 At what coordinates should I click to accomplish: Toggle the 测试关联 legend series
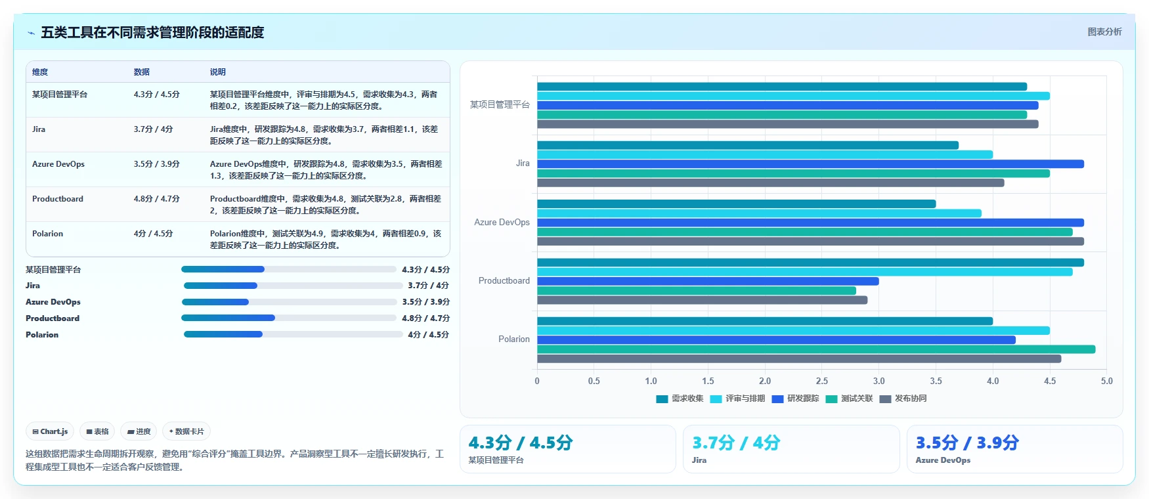click(849, 399)
